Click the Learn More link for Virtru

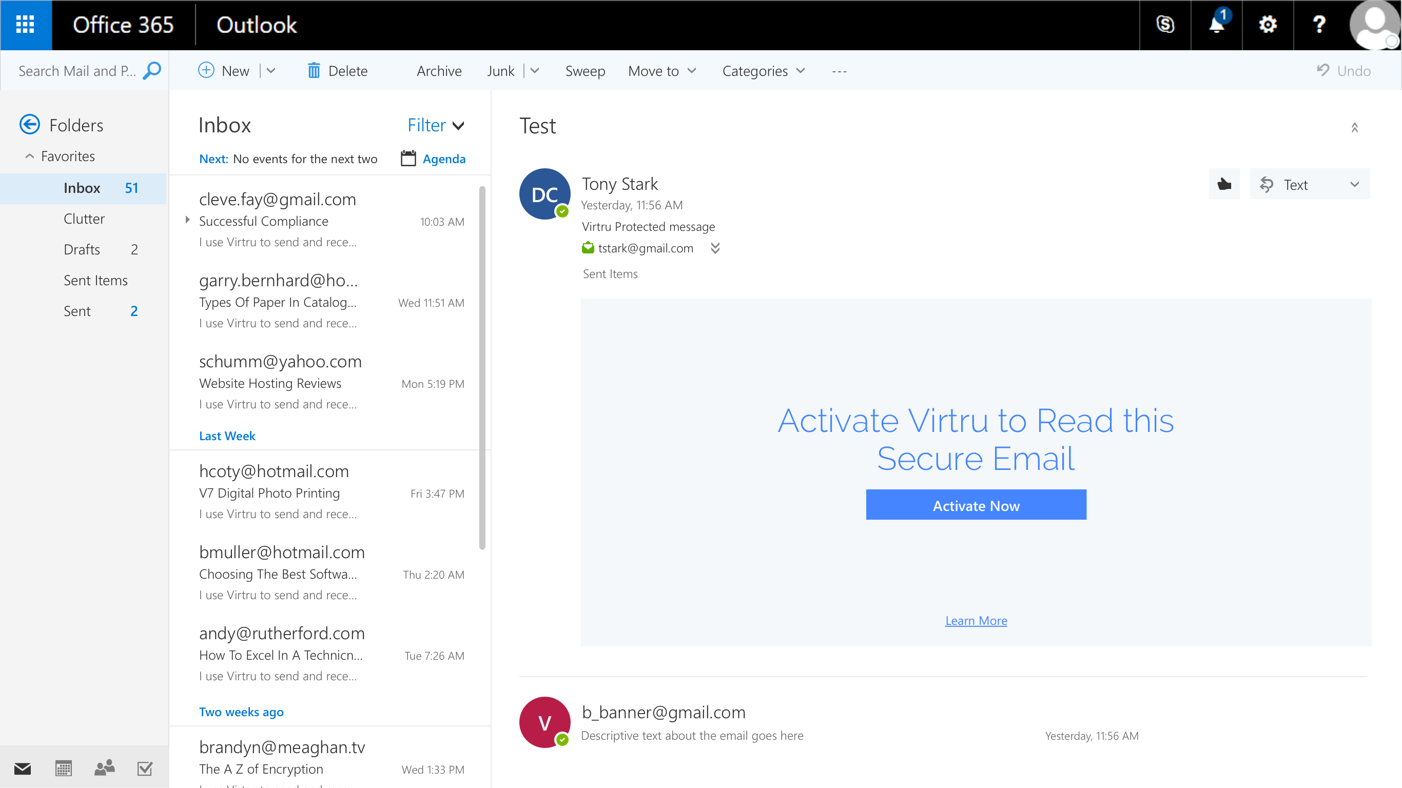[x=976, y=620]
